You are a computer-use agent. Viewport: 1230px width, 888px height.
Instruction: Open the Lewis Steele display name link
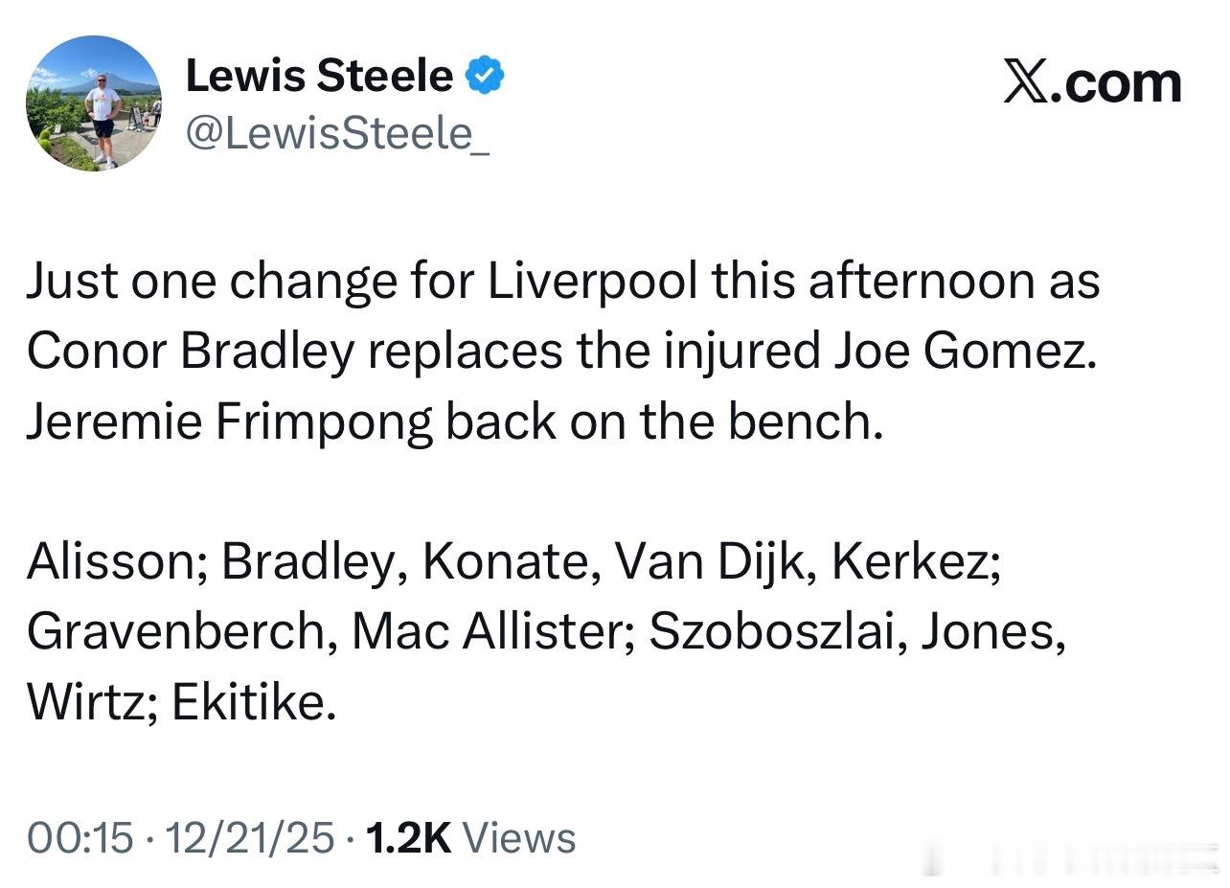click(318, 75)
